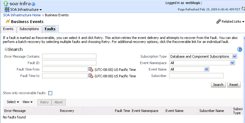Viewport: 245px width, 123px height.
Task: Open the soa-infra information icon
Action: click(x=33, y=4)
